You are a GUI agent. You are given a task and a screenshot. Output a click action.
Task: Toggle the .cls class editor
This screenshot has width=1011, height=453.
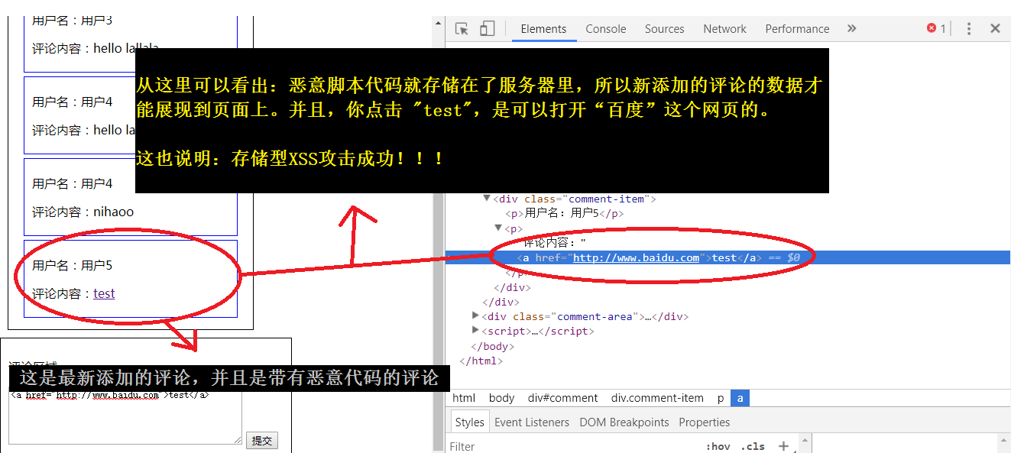pyautogui.click(x=753, y=446)
